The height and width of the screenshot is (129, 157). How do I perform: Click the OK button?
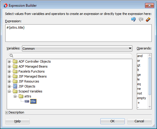[113, 121]
